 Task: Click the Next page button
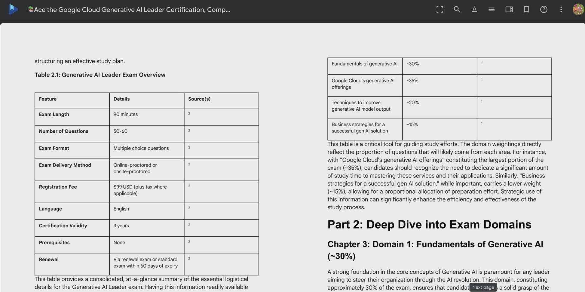tap(483, 287)
